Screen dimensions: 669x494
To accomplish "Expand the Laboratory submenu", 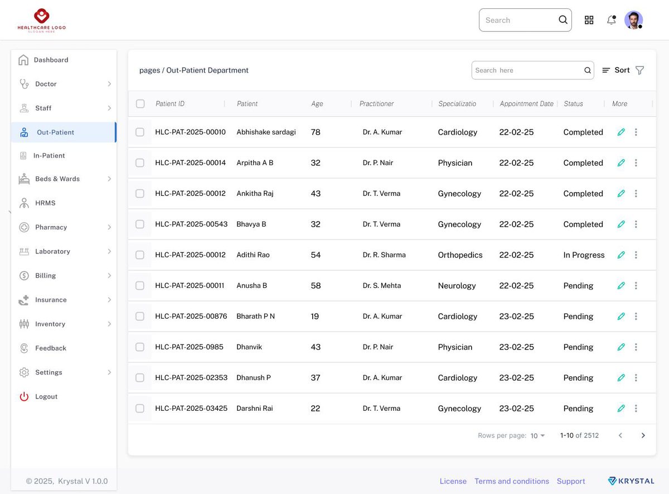I will point(109,252).
